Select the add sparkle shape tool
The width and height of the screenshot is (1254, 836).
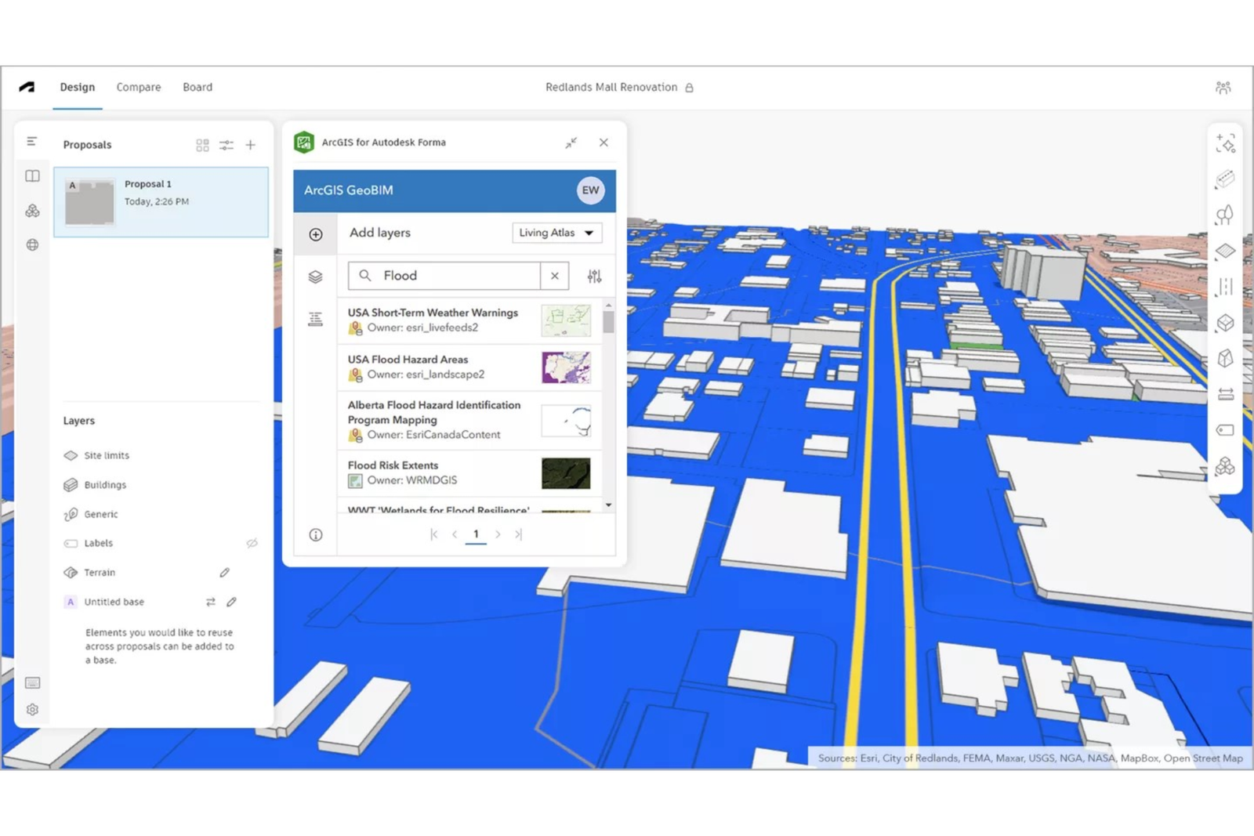point(1225,143)
